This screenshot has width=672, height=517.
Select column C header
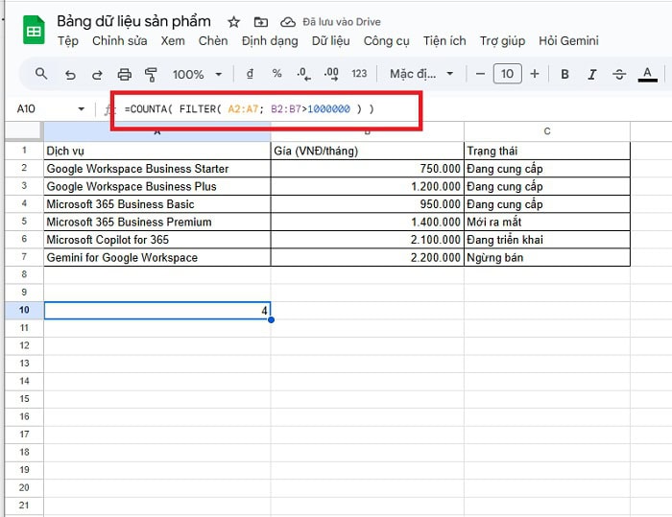[547, 131]
